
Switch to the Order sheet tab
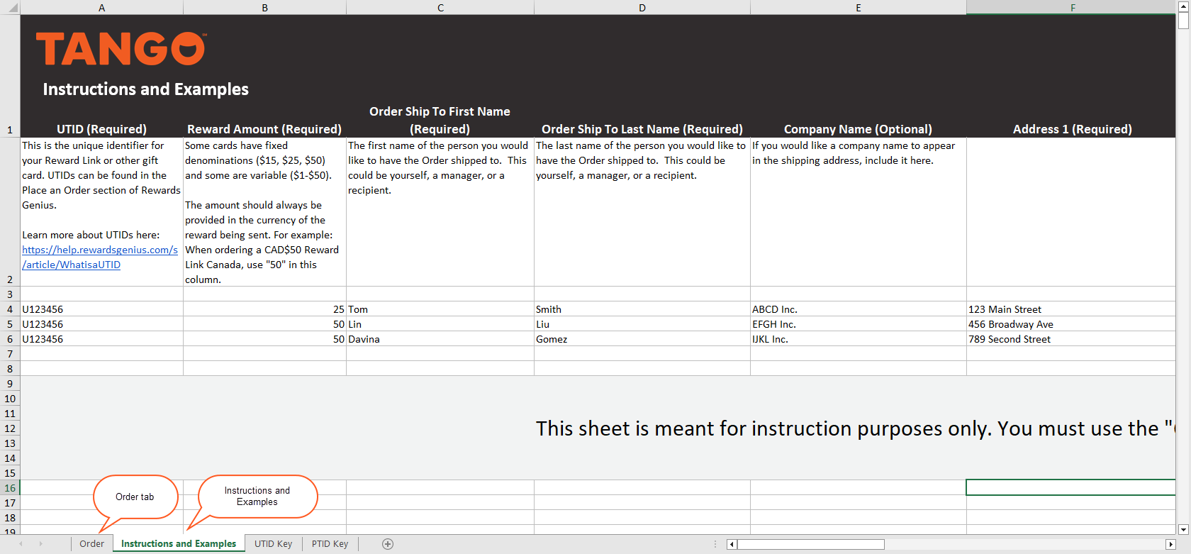coord(91,544)
